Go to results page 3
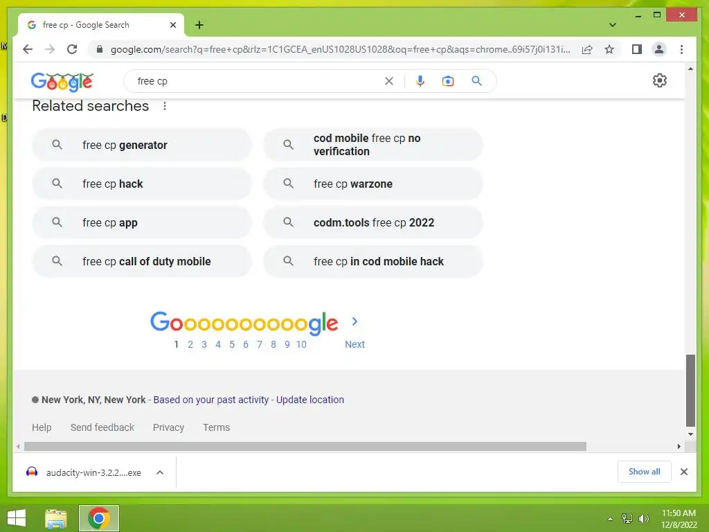 [x=204, y=344]
